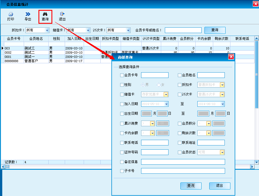Image resolution: width=259 pixels, height=196 pixels.
Task: Select the 女 radio button
Action: point(159,85)
